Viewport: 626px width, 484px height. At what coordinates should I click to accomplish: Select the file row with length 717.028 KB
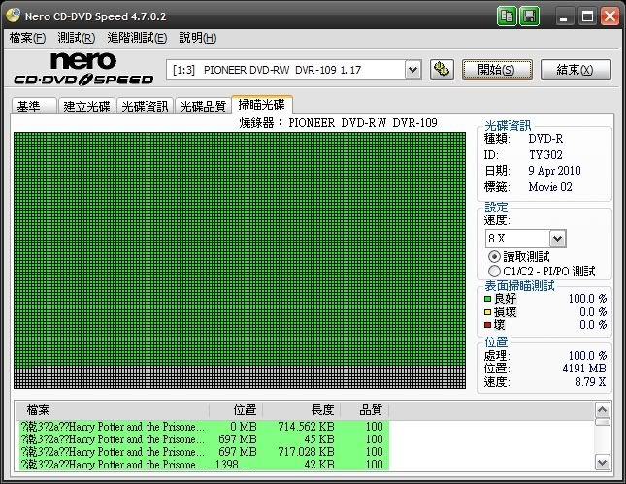[x=203, y=452]
